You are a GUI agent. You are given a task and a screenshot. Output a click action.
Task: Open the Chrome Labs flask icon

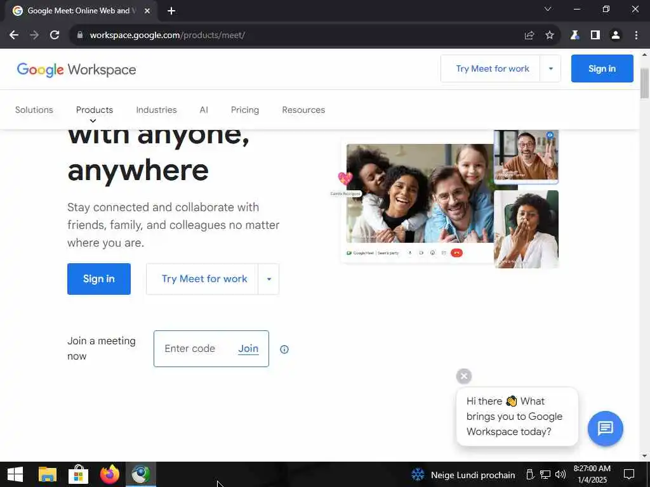pyautogui.click(x=574, y=36)
